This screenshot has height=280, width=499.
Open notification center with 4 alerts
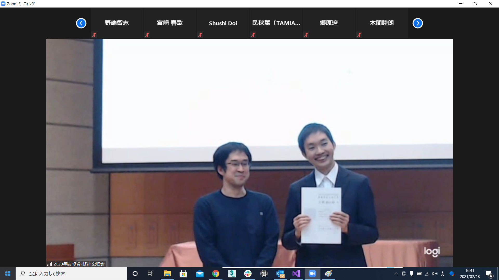(489, 274)
